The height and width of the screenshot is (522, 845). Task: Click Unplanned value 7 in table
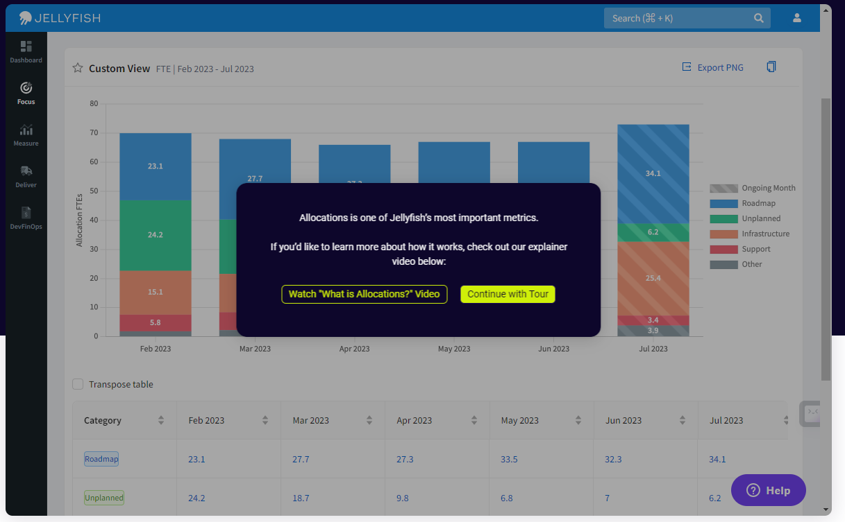(x=608, y=498)
